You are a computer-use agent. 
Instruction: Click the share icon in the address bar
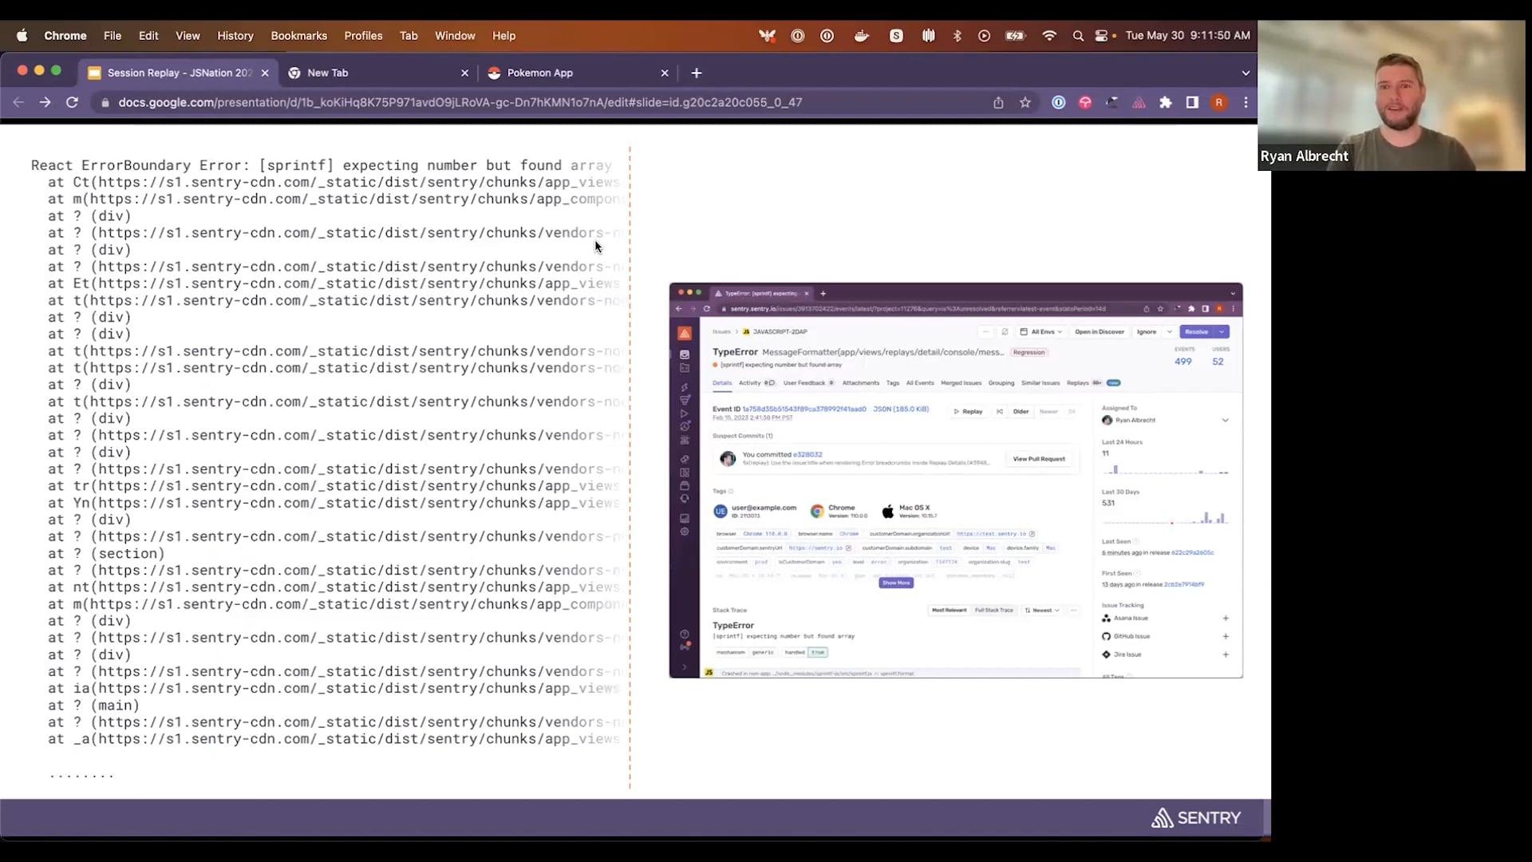click(x=998, y=102)
